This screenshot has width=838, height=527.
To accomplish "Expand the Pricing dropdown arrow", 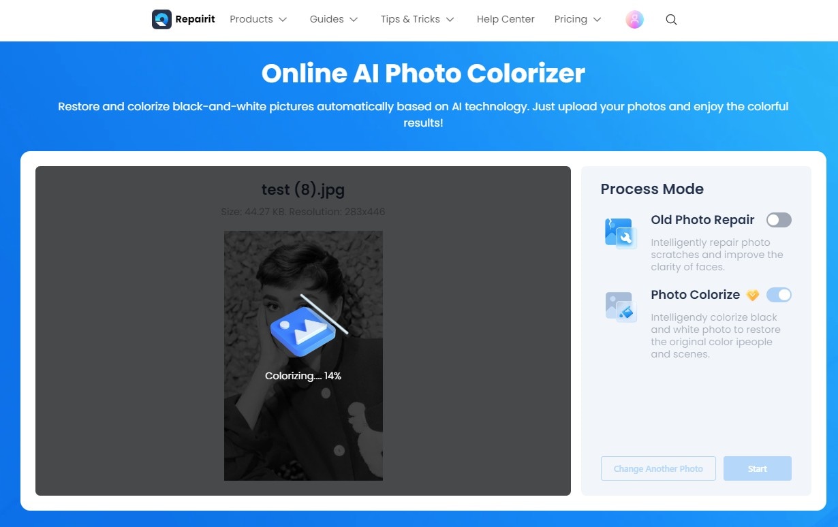I will pyautogui.click(x=598, y=20).
